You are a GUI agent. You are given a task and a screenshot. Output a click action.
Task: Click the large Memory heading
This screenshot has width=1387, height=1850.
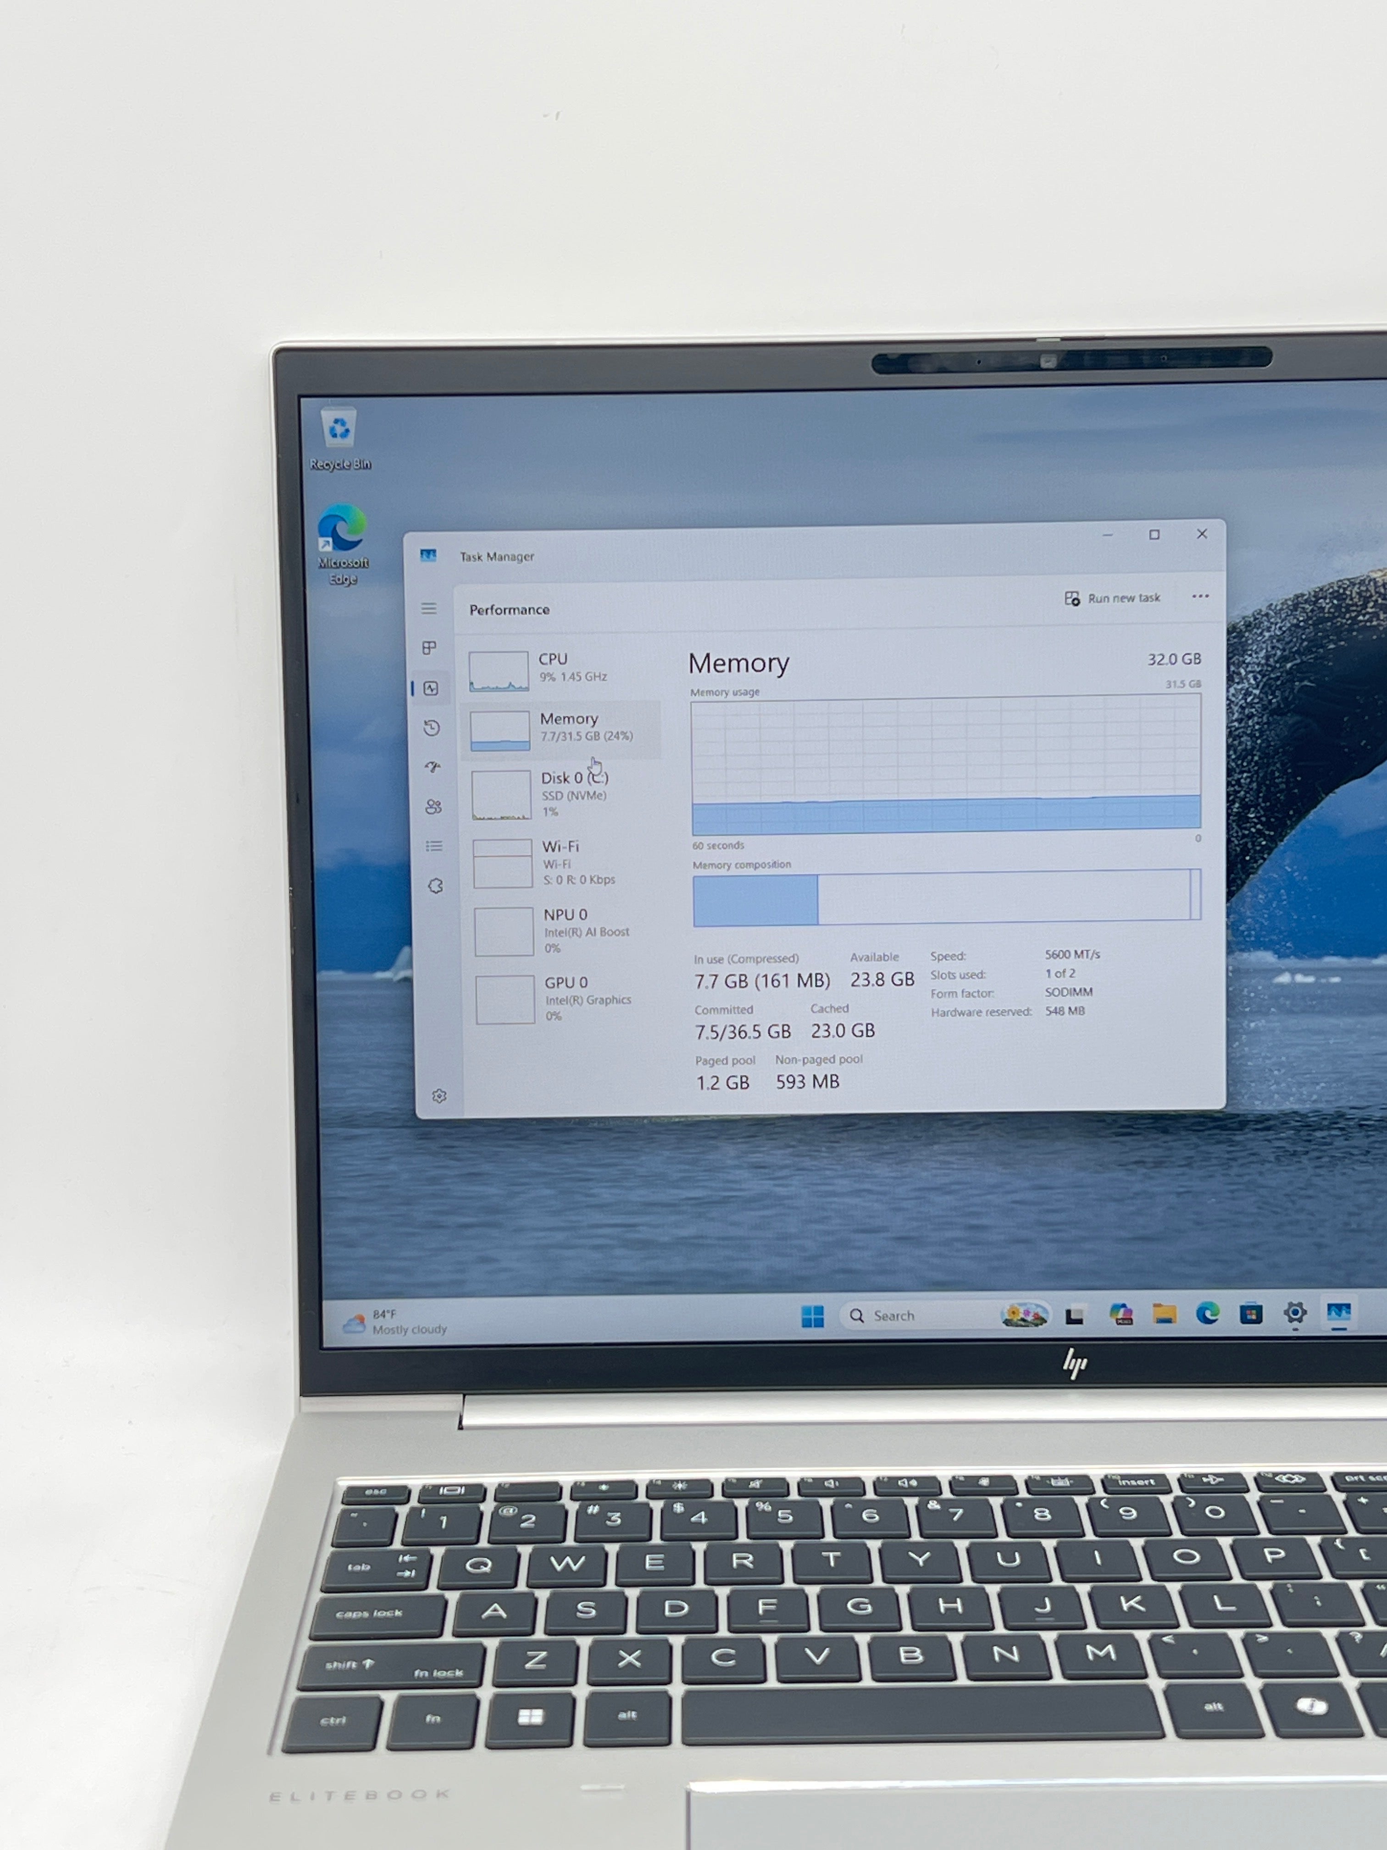pos(738,664)
